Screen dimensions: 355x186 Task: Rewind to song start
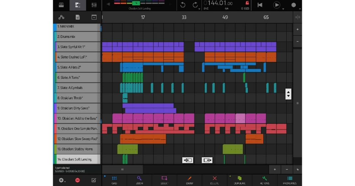pyautogui.click(x=260, y=5)
